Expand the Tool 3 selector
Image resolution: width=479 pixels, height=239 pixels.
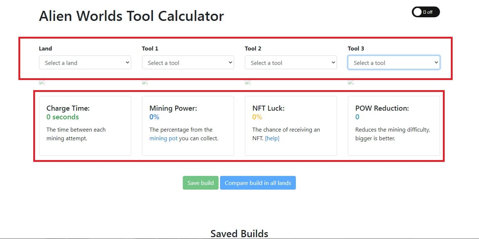tap(394, 63)
